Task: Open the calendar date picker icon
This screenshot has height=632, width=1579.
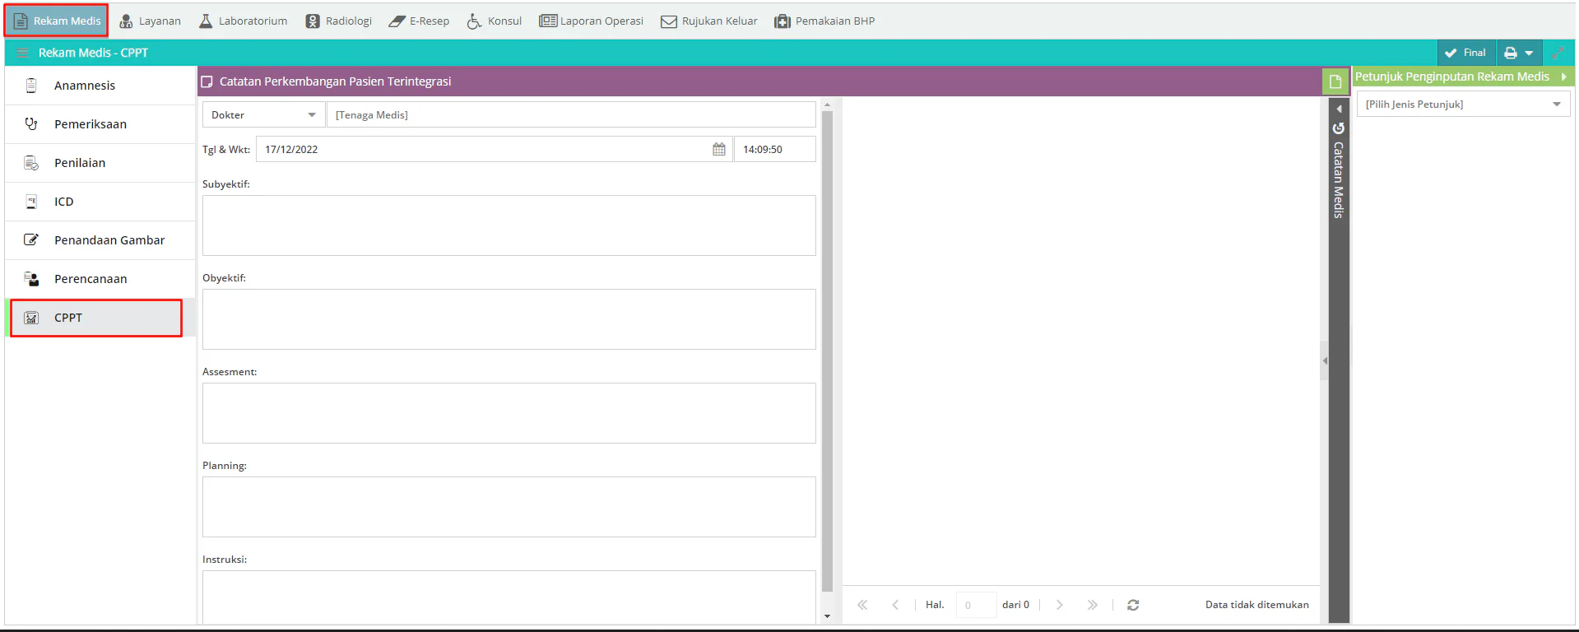Action: [x=719, y=150]
